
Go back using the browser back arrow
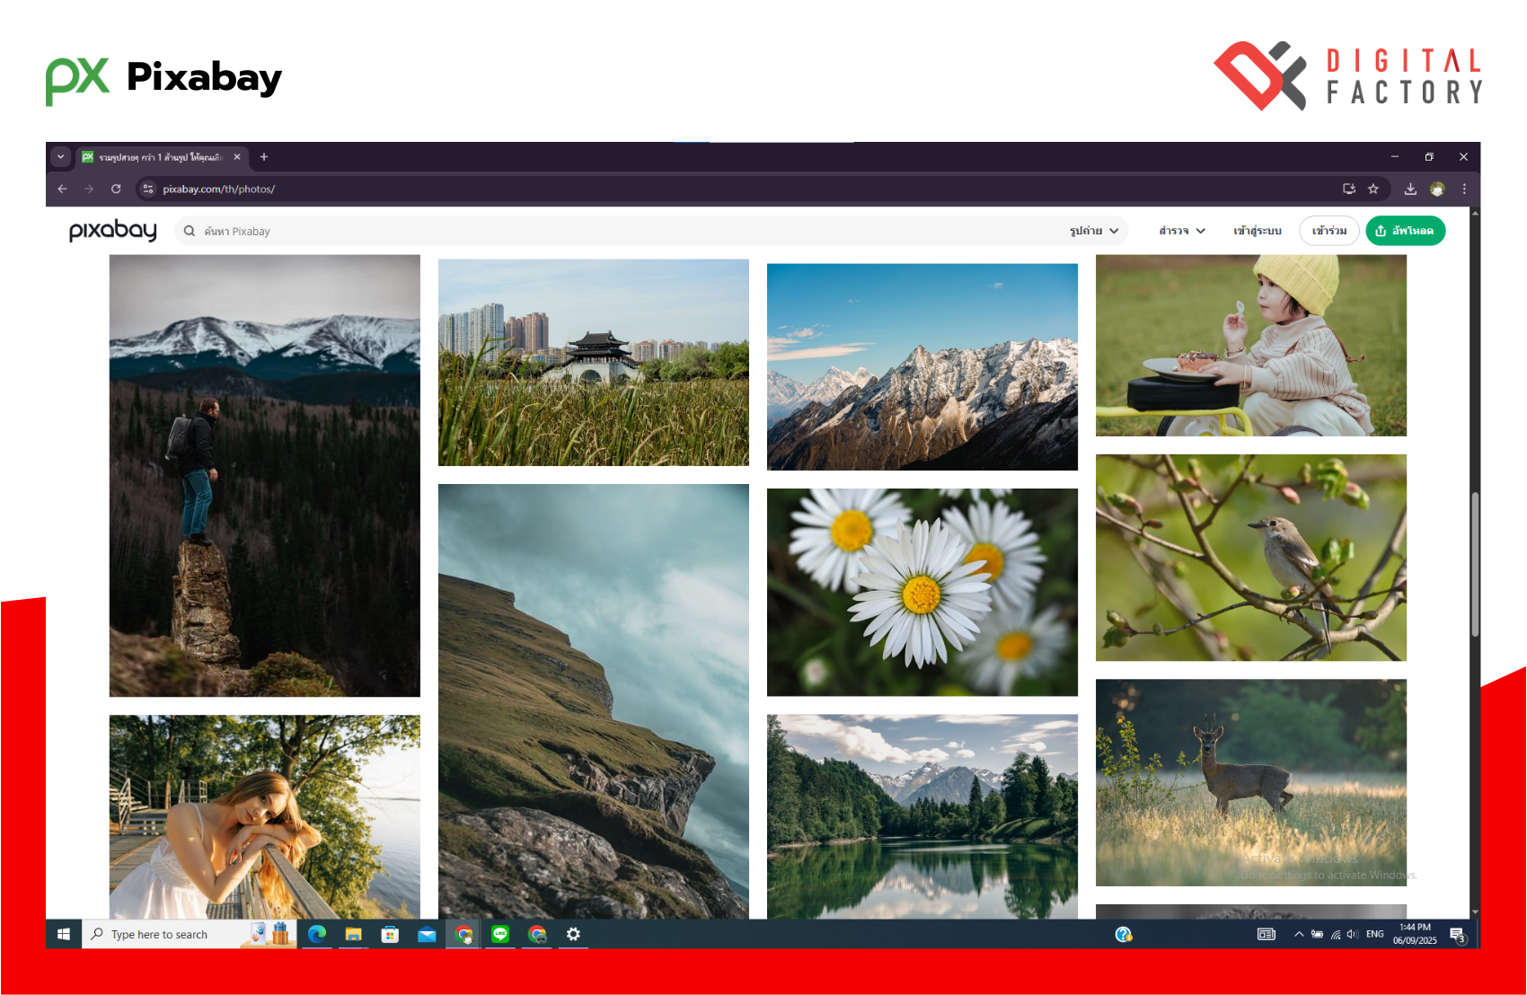pos(62,189)
